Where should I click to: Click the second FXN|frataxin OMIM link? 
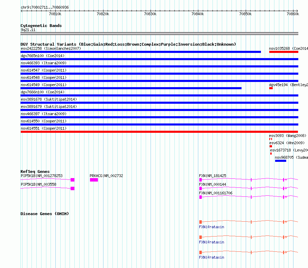211,242
